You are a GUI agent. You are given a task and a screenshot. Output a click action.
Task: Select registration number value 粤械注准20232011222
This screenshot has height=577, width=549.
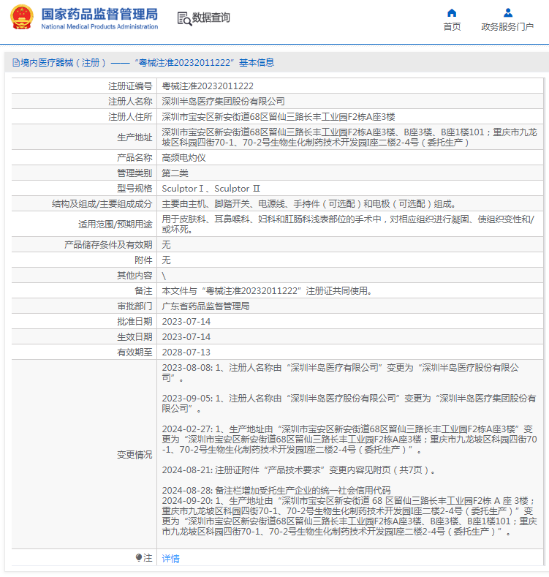[x=208, y=86]
